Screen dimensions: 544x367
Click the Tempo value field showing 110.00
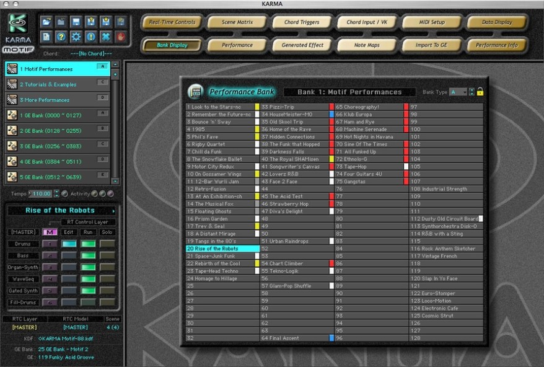click(42, 194)
